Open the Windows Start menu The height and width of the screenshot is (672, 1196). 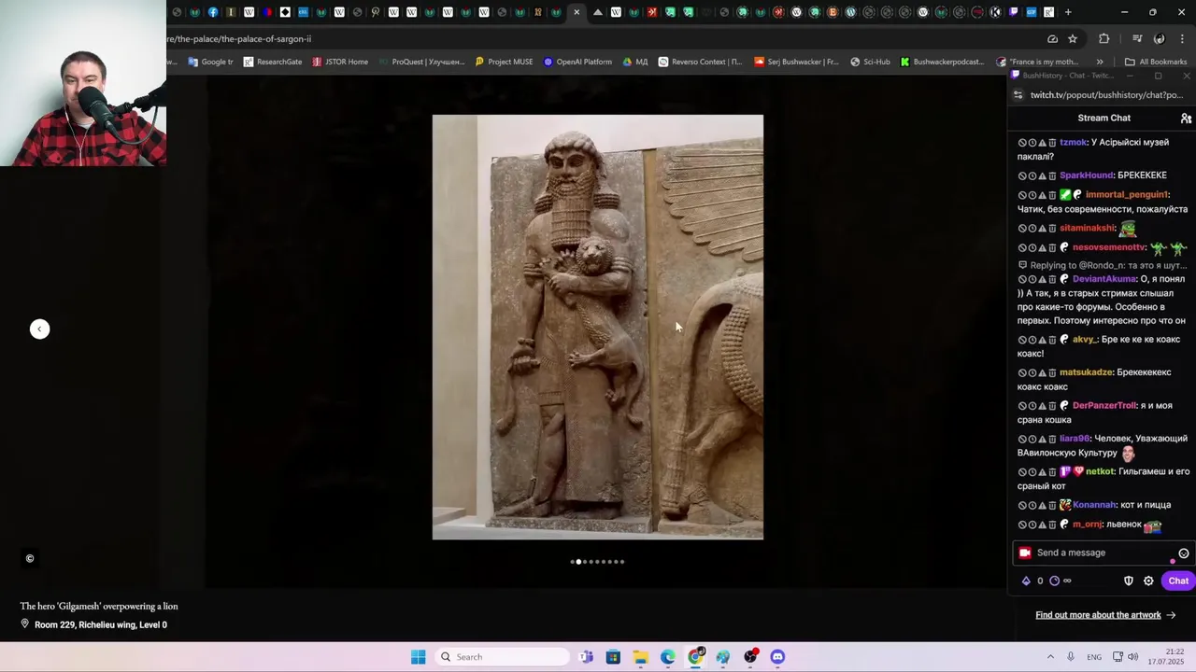pyautogui.click(x=419, y=657)
